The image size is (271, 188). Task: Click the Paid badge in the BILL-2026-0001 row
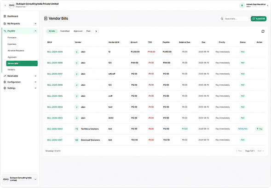click(x=242, y=140)
